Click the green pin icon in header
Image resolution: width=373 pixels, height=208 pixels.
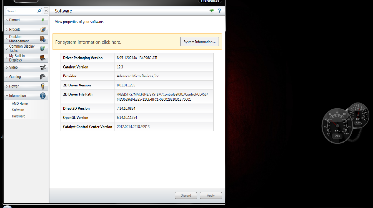pyautogui.click(x=211, y=11)
